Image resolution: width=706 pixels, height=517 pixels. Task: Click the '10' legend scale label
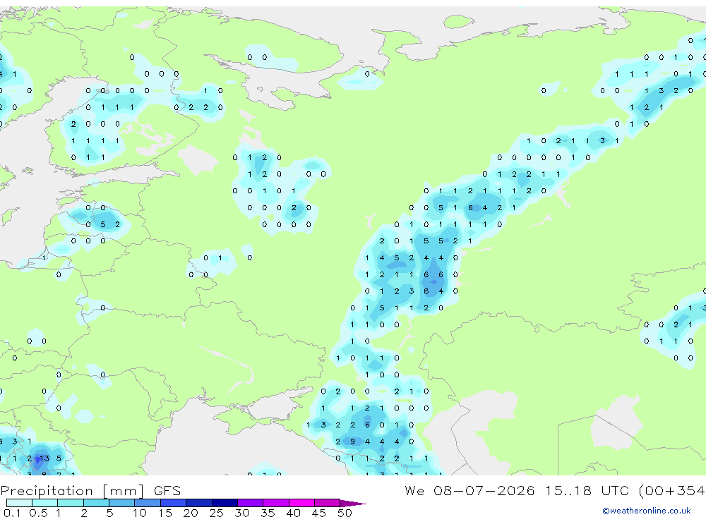[x=140, y=513]
